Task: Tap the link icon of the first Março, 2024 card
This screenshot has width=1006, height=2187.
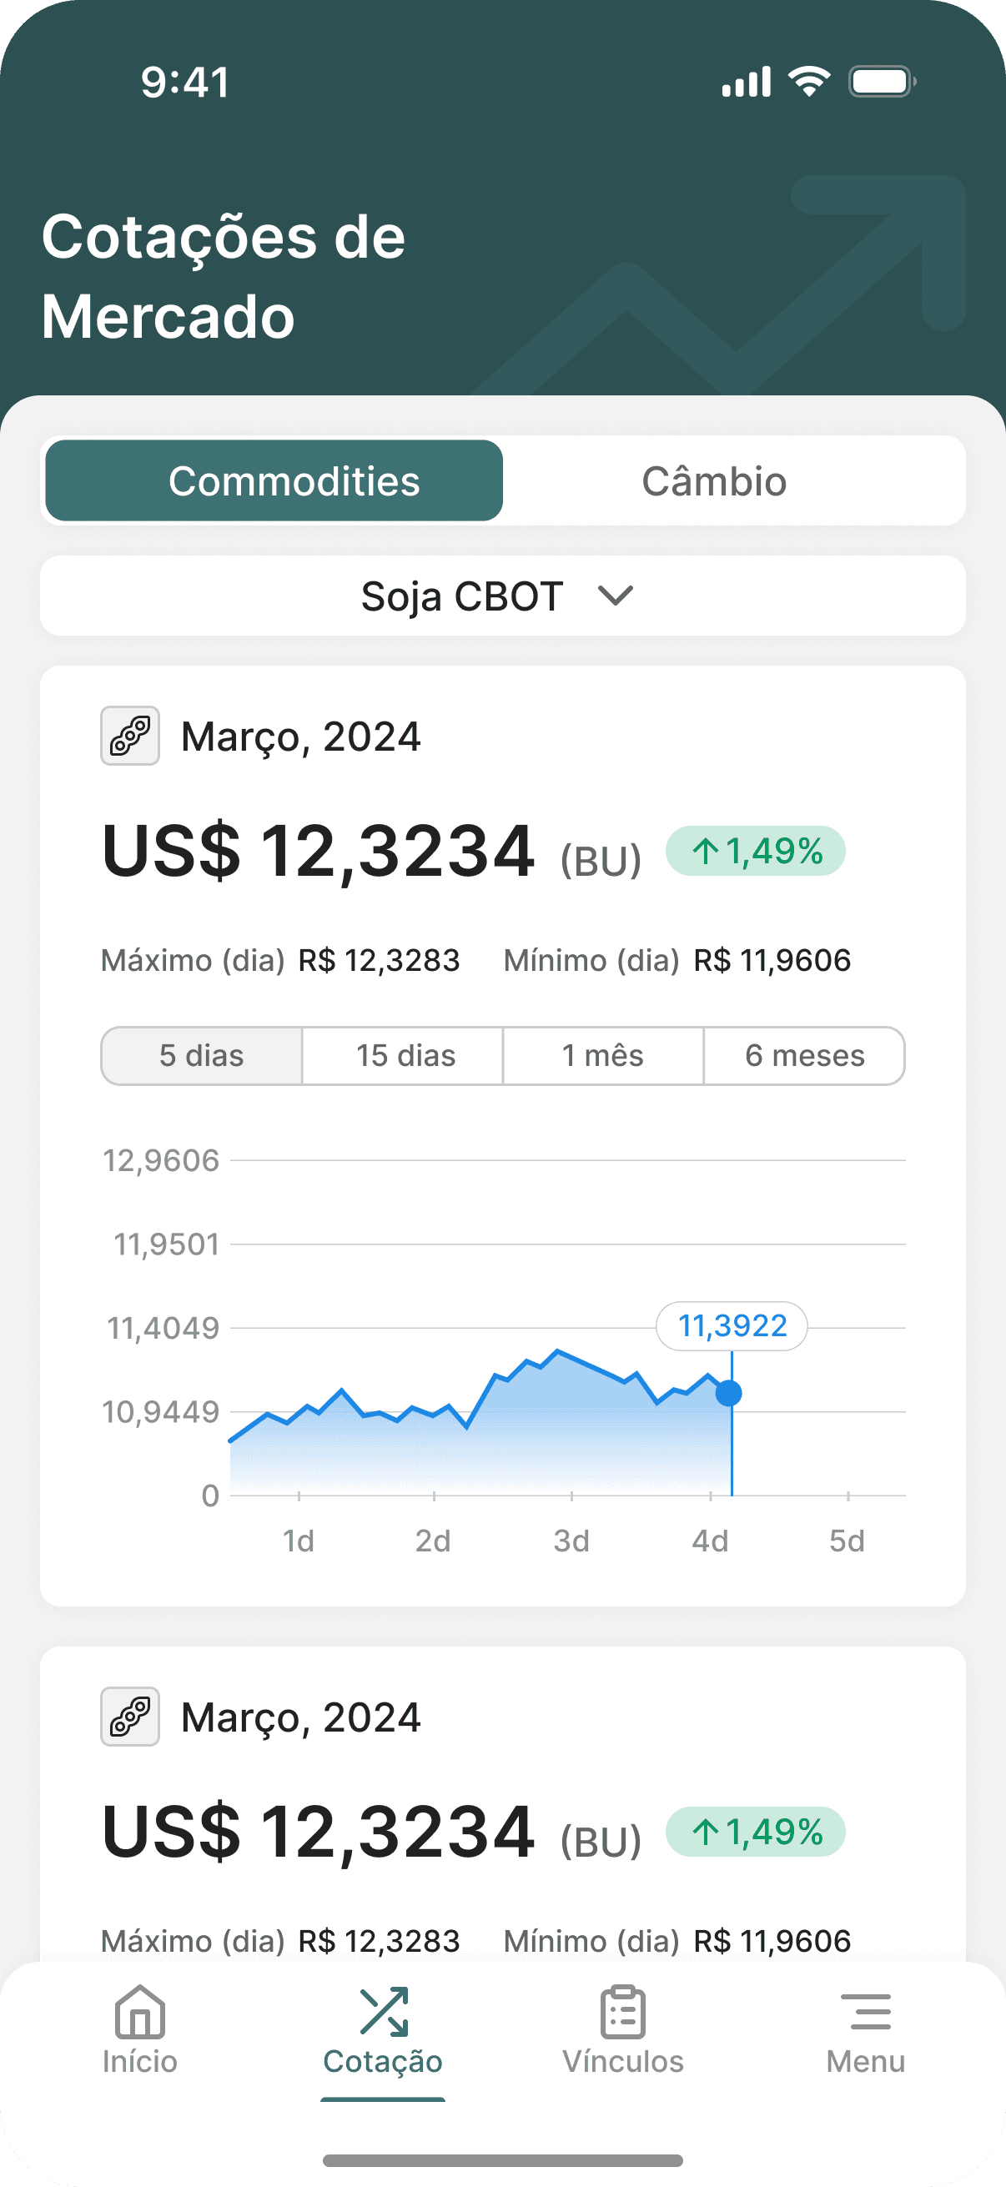Action: (x=130, y=735)
